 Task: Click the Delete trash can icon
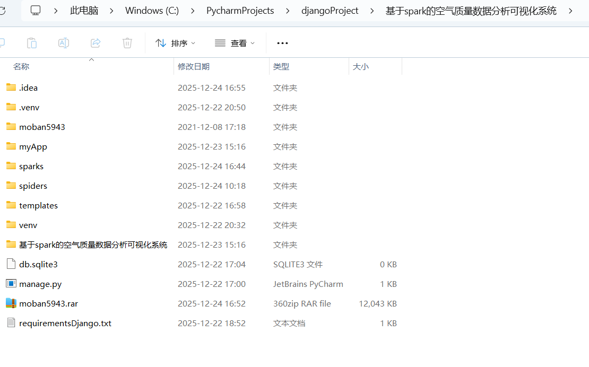(127, 43)
